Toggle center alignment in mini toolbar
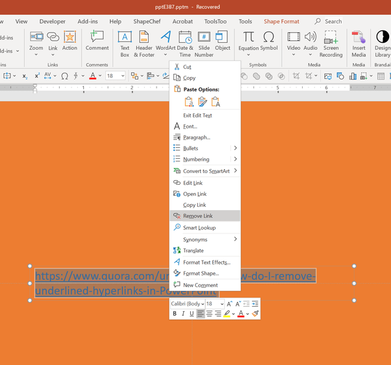Image resolution: width=391 pixels, height=365 pixels. pyautogui.click(x=209, y=314)
